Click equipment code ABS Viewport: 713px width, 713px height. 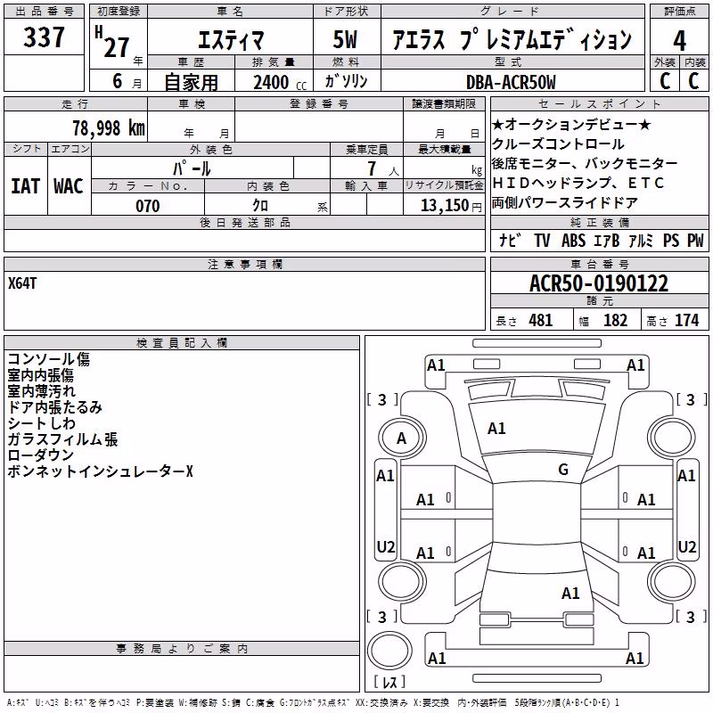click(573, 241)
